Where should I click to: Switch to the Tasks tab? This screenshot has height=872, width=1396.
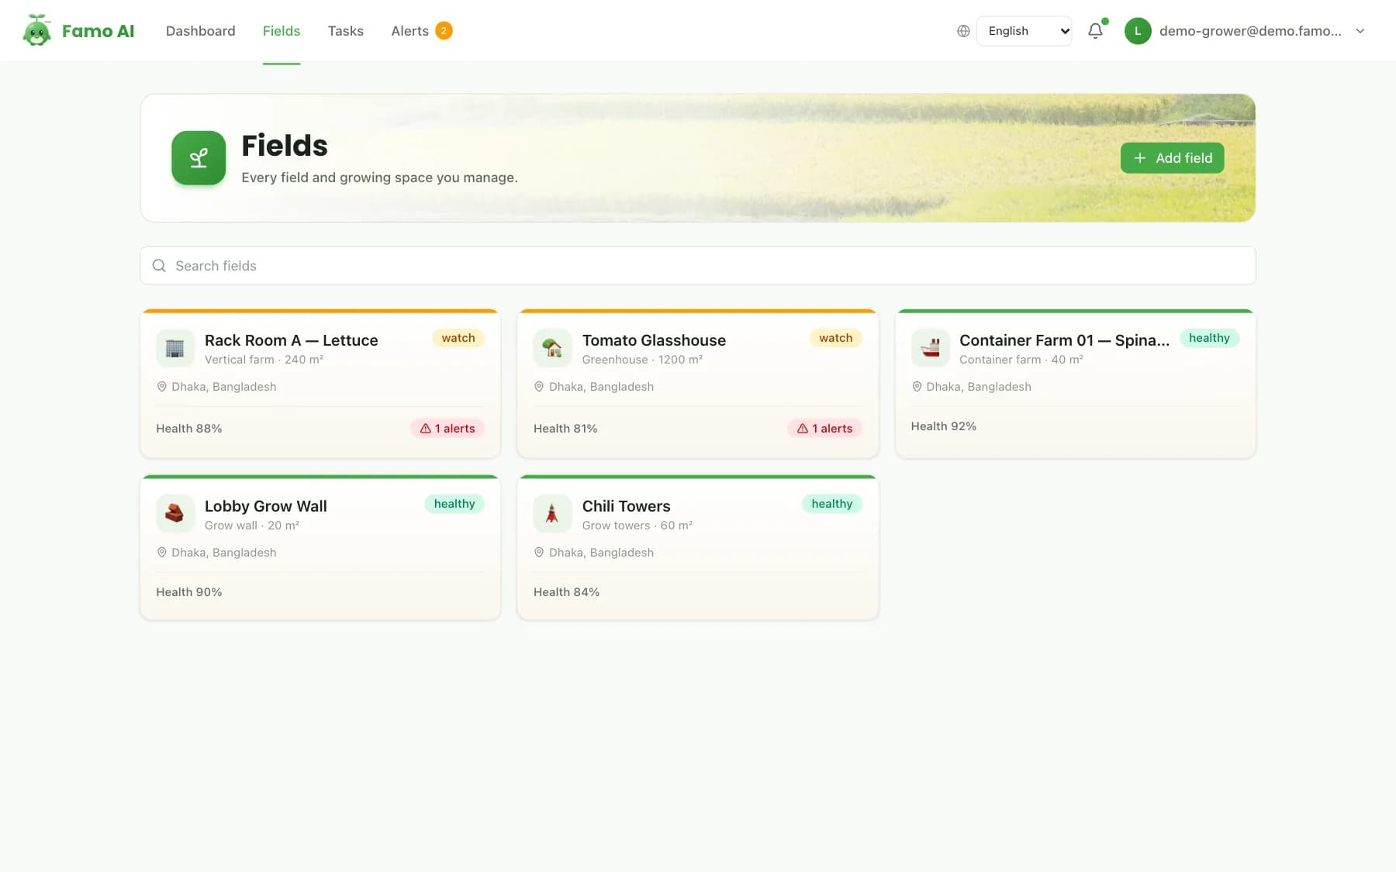point(345,31)
